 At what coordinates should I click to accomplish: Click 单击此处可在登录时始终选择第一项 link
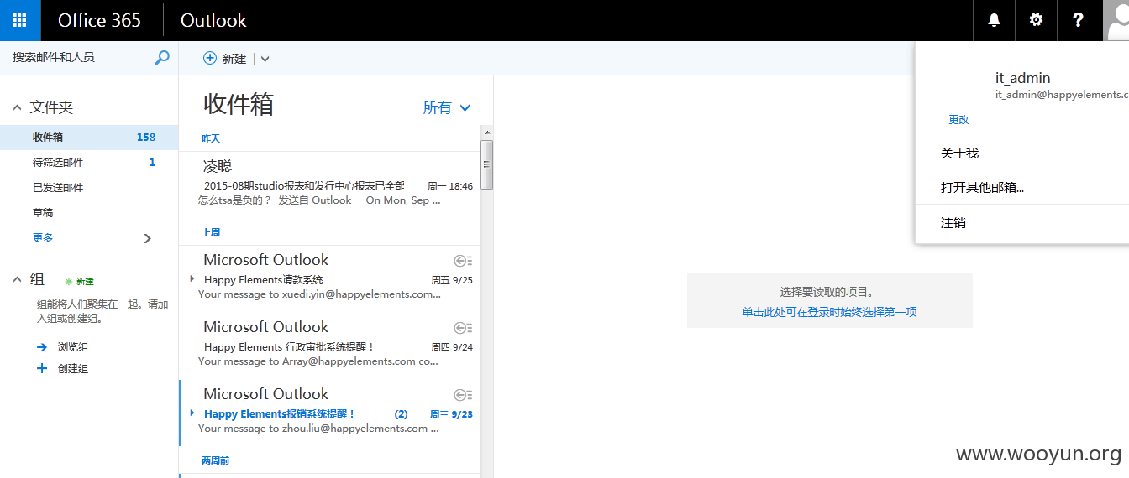click(x=829, y=312)
